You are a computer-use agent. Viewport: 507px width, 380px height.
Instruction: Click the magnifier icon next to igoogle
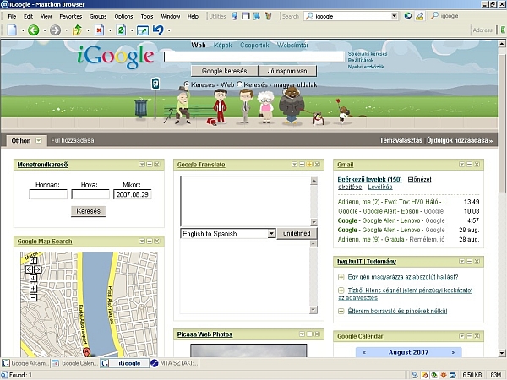[434, 16]
